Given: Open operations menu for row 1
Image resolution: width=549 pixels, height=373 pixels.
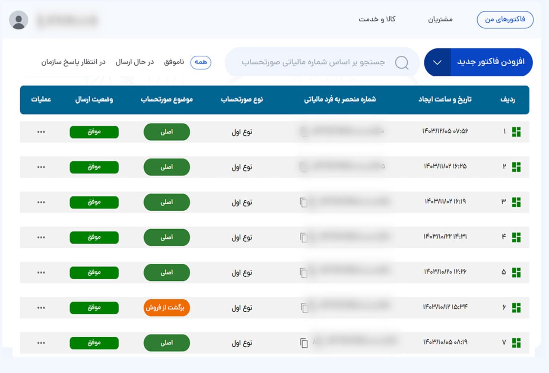Looking at the screenshot, I should point(41,132).
